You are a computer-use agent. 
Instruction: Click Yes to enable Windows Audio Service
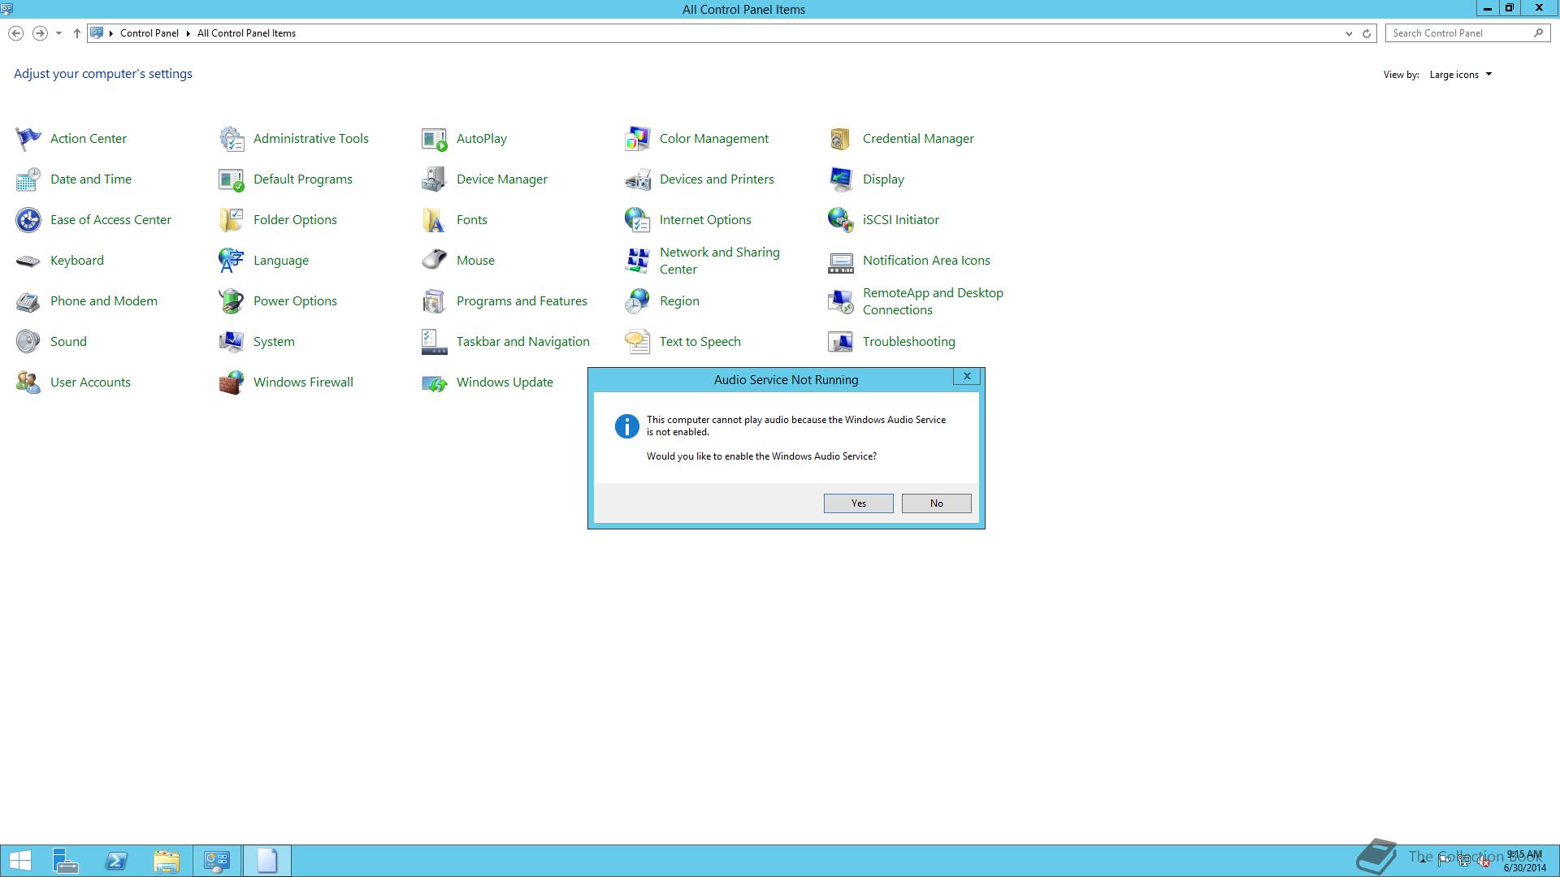[859, 503]
